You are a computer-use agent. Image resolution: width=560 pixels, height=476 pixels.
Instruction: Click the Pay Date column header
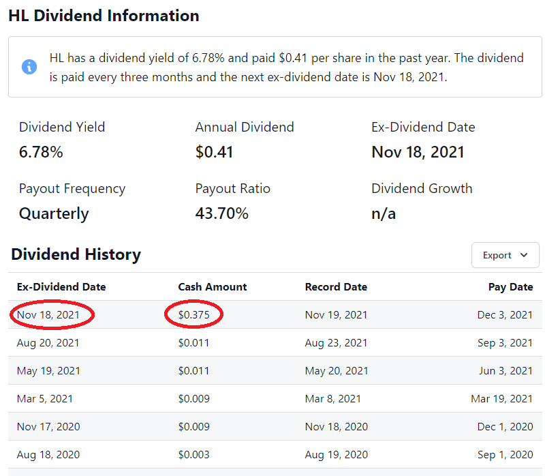point(510,287)
